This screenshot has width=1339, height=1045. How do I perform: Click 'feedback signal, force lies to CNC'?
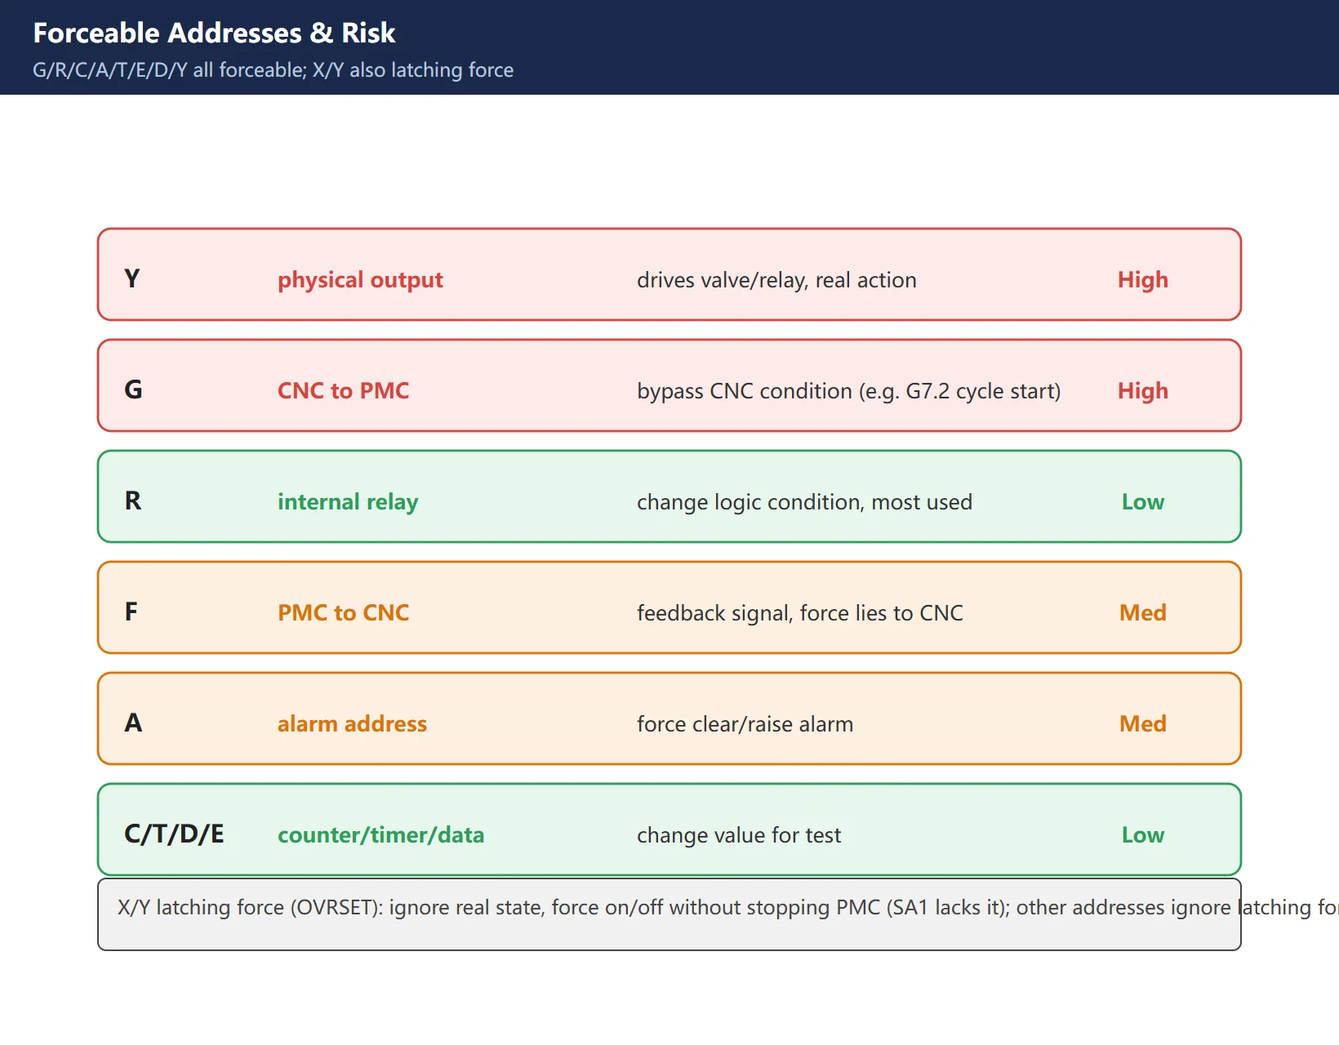800,613
